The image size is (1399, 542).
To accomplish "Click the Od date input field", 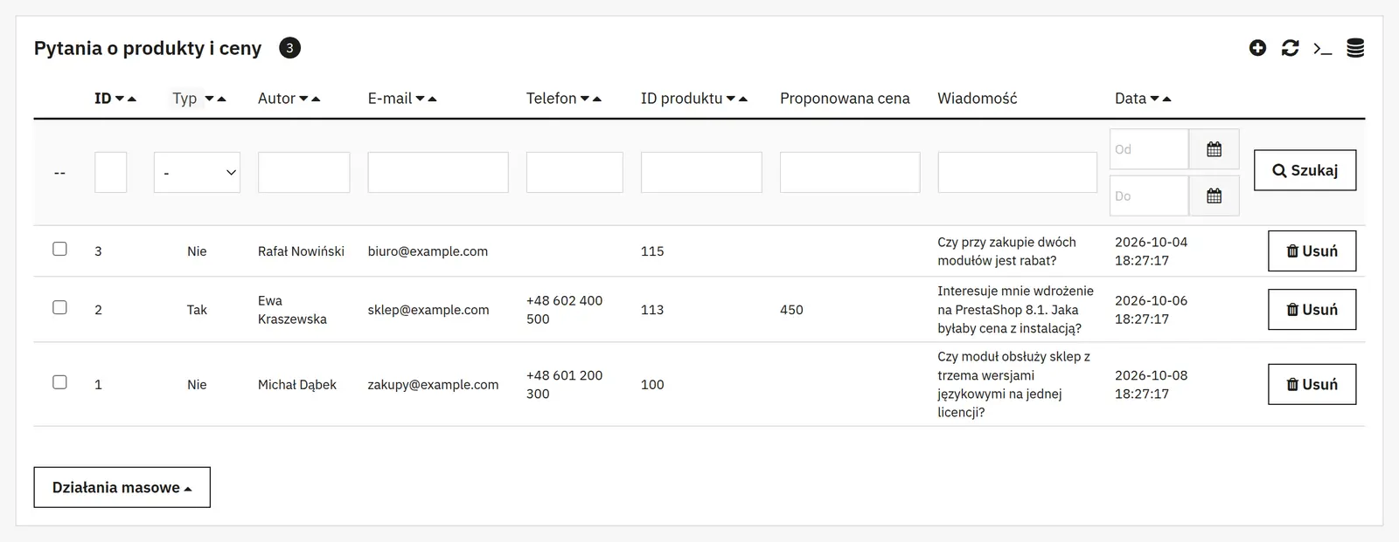I will point(1149,149).
